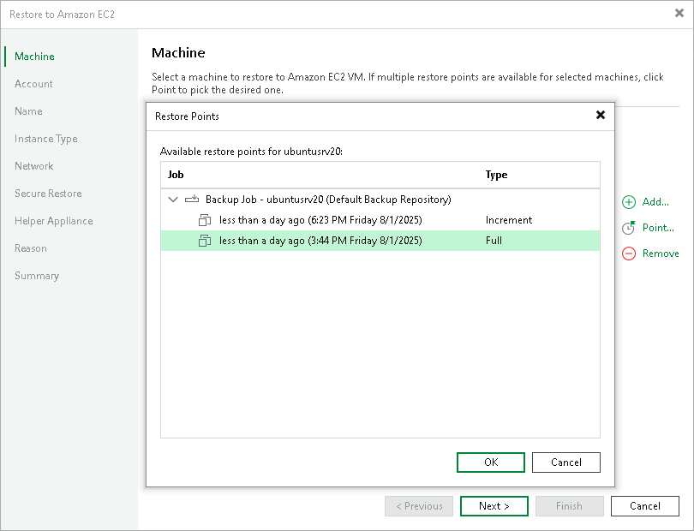
Task: Collapse the Backup Job ubuntusrv20 node
Action: pos(173,200)
